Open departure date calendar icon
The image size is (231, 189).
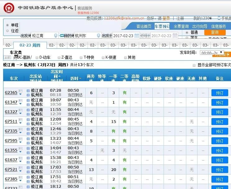point(137,36)
